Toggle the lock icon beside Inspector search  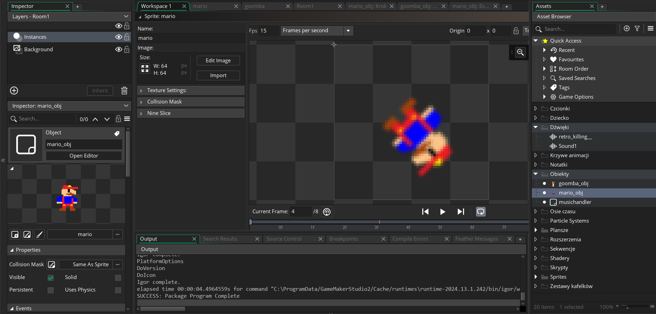click(x=118, y=119)
